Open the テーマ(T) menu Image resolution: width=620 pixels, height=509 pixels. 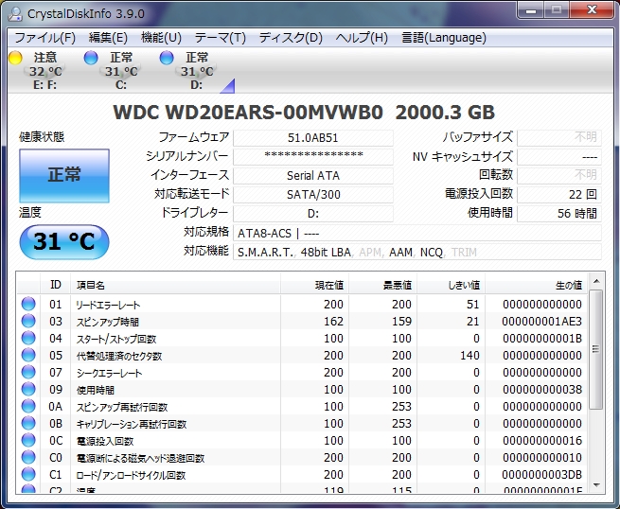pos(221,38)
